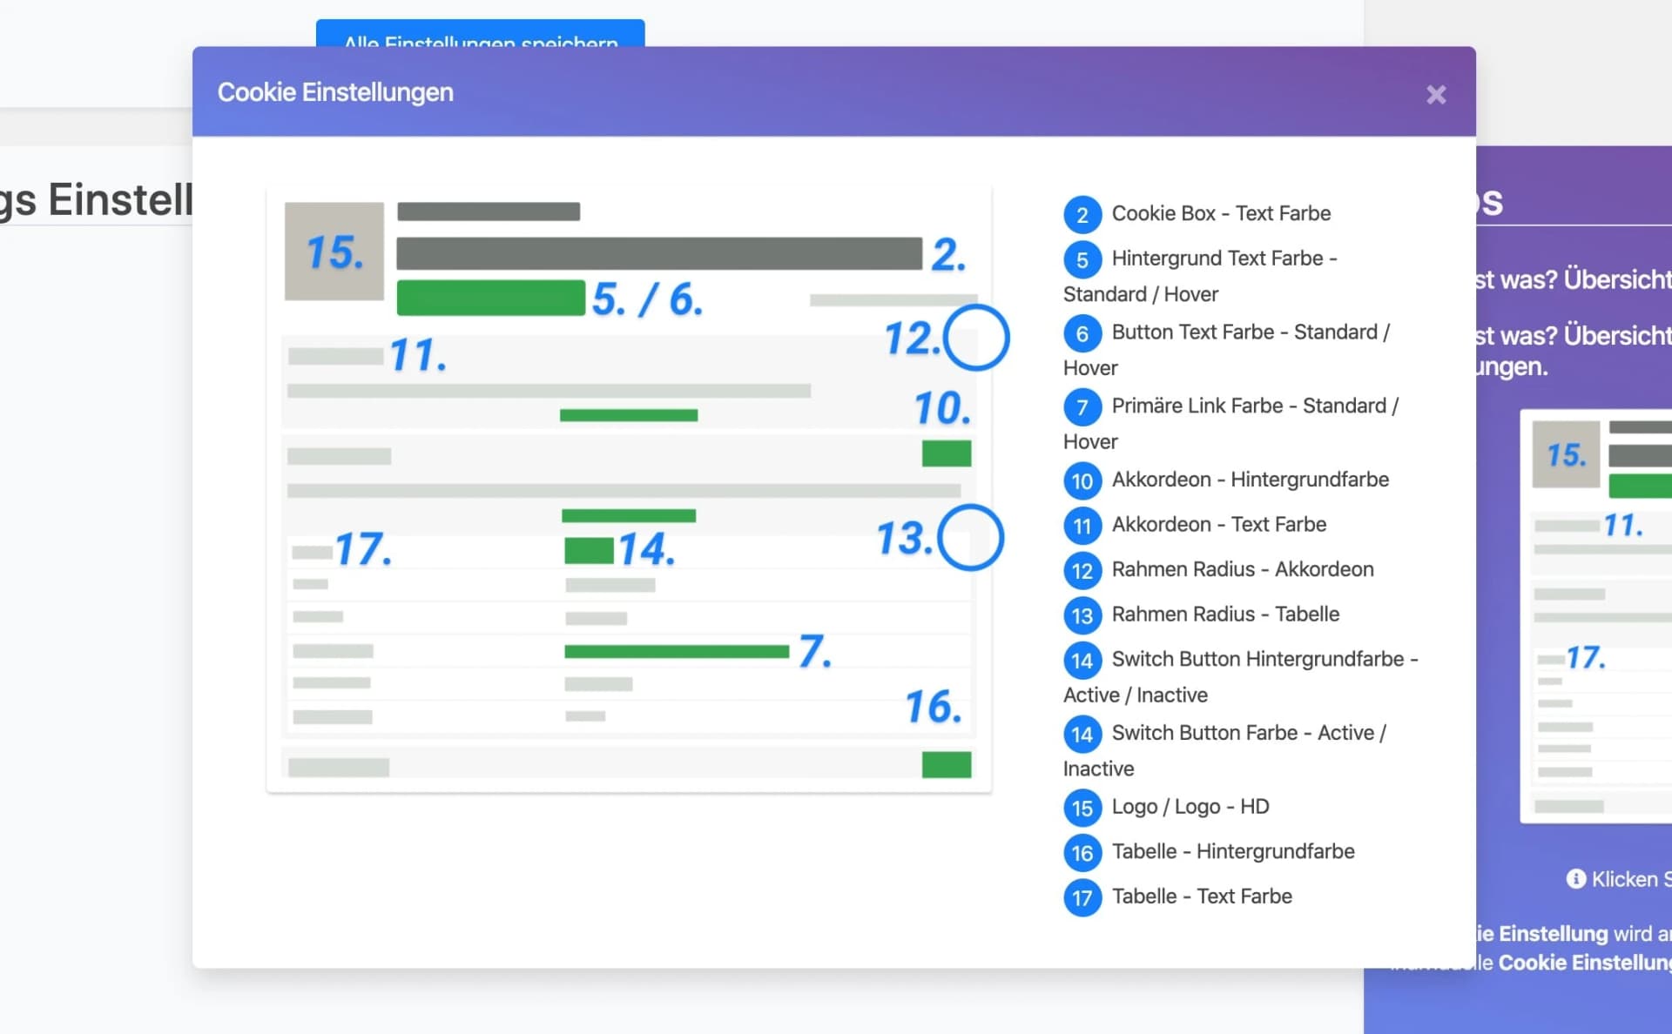Click the number 5 badge icon
This screenshot has height=1034, width=1672.
click(x=1082, y=259)
